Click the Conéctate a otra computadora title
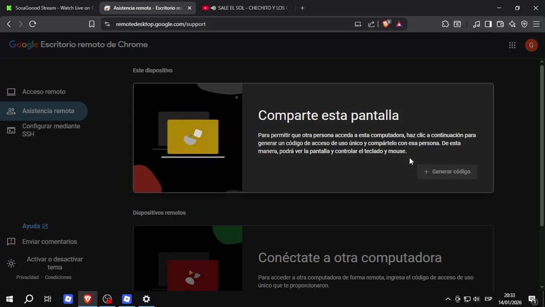This screenshot has height=307, width=545. tap(350, 258)
